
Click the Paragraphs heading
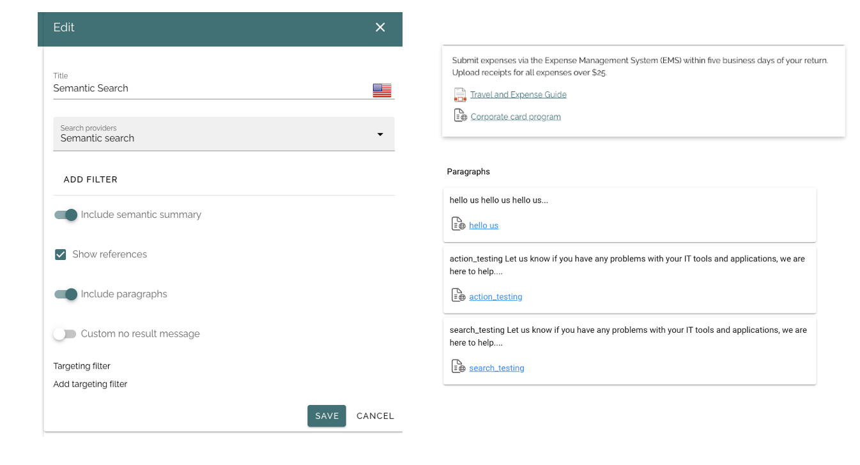468,172
